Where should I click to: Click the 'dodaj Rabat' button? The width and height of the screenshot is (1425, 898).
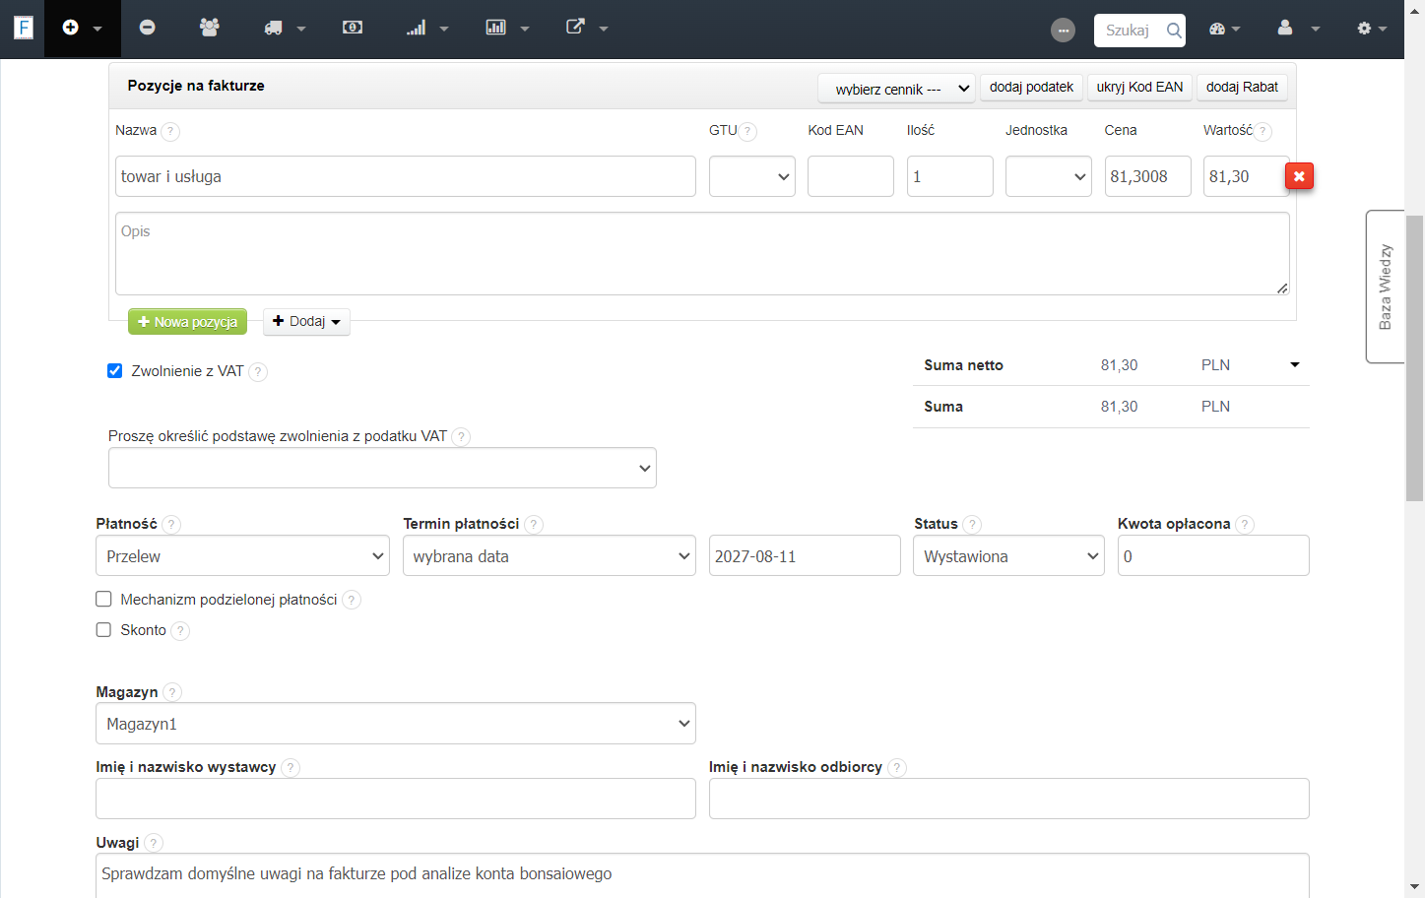[1242, 88]
